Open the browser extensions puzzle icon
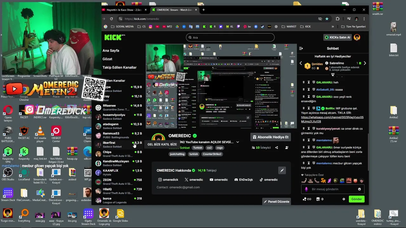The image size is (406, 228). point(337,19)
